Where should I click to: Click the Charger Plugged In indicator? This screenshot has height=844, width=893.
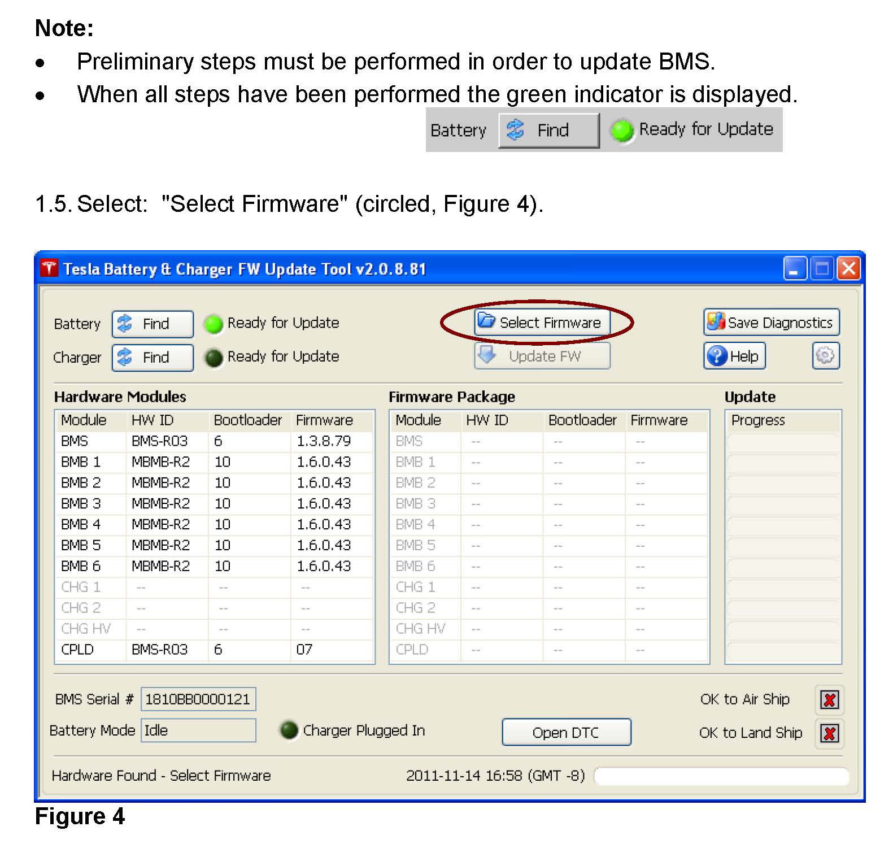click(x=289, y=730)
